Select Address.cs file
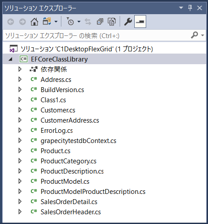208x224 pixels. coord(56,80)
